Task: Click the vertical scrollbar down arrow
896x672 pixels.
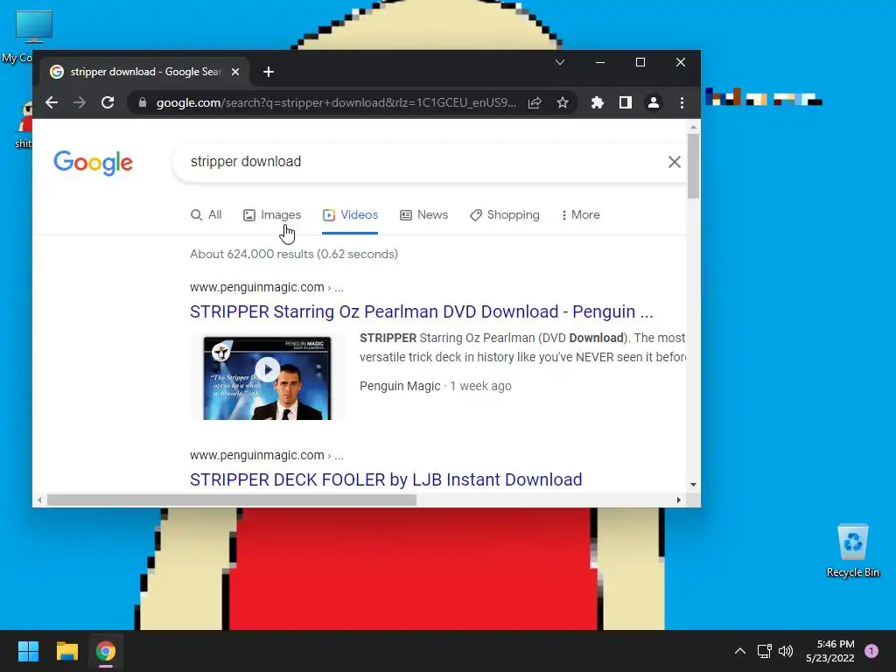Action: [x=693, y=485]
